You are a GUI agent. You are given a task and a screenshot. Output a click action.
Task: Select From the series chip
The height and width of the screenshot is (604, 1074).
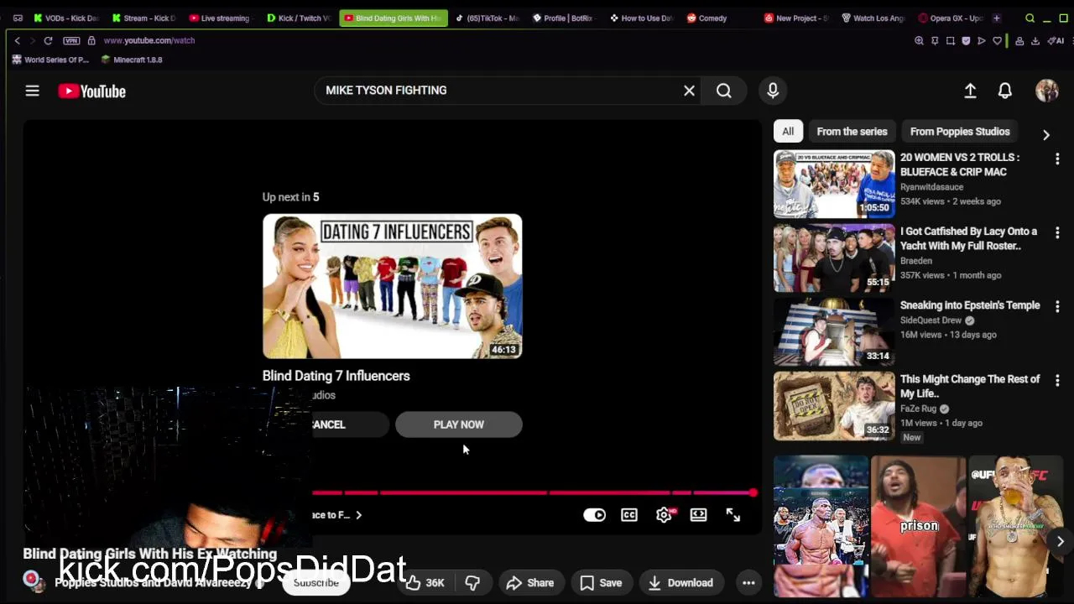point(852,132)
